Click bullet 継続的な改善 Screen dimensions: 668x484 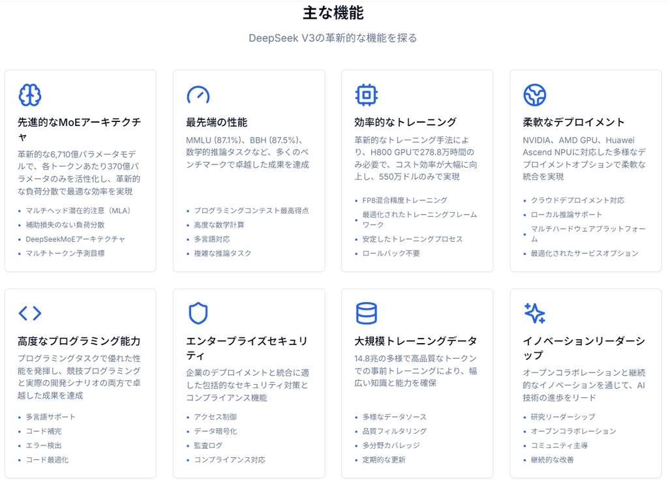[x=552, y=460]
